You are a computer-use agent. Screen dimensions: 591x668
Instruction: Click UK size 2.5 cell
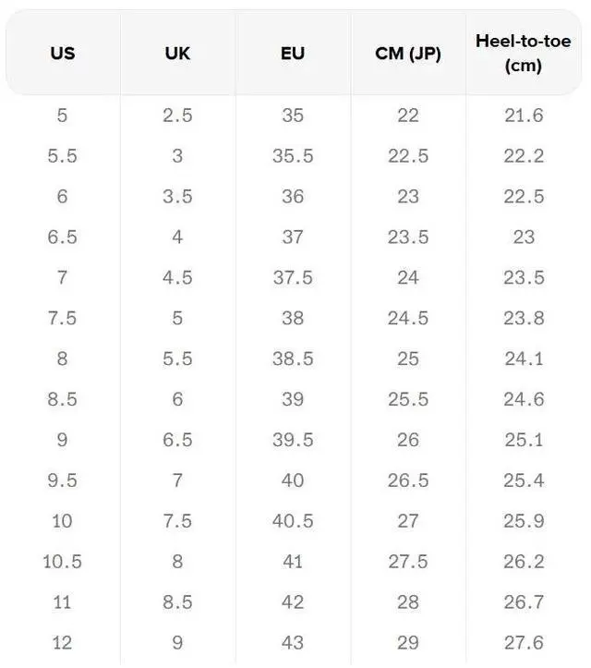click(177, 115)
